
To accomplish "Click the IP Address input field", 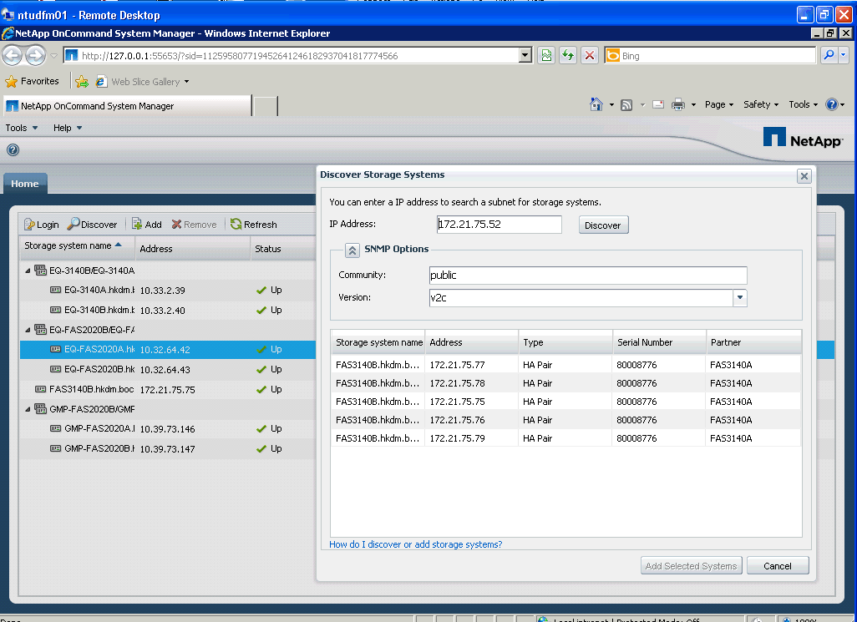I will click(x=499, y=225).
